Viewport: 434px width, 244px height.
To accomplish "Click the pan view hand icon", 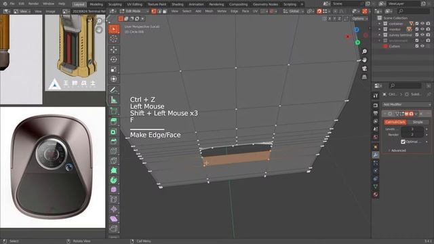I will [364, 60].
